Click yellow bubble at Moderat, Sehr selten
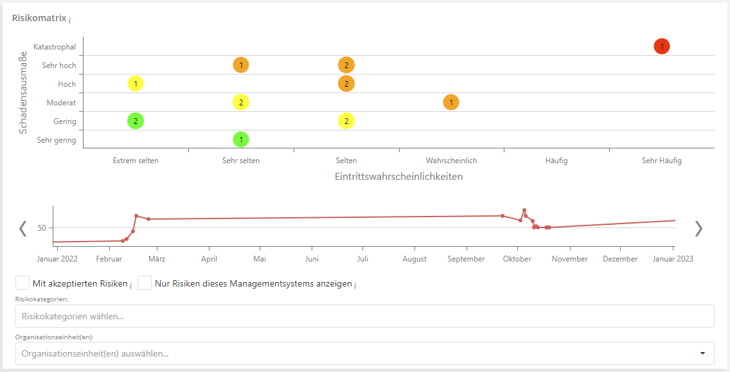Image resolution: width=730 pixels, height=372 pixels. 240,102
